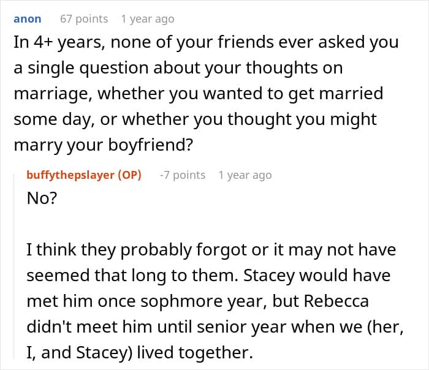Open the anon user profile link

pos(28,19)
